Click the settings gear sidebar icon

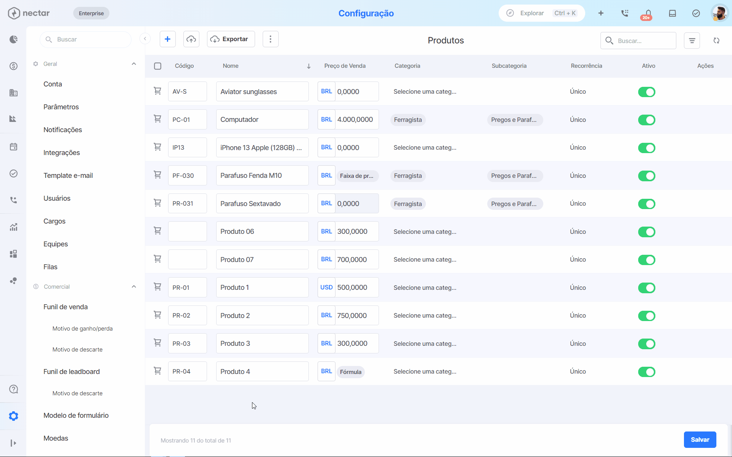[x=13, y=416]
